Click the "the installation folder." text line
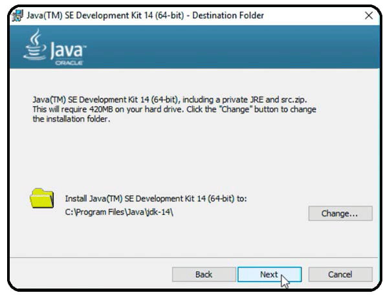Viewport: 383px width, 295px height. (x=71, y=119)
